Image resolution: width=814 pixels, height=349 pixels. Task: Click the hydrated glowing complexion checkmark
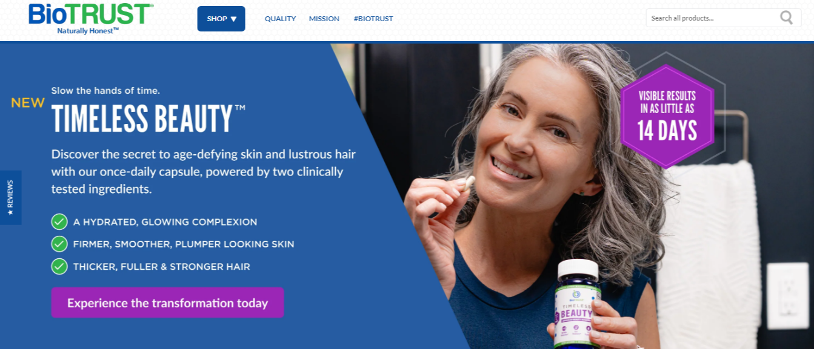pos(59,222)
